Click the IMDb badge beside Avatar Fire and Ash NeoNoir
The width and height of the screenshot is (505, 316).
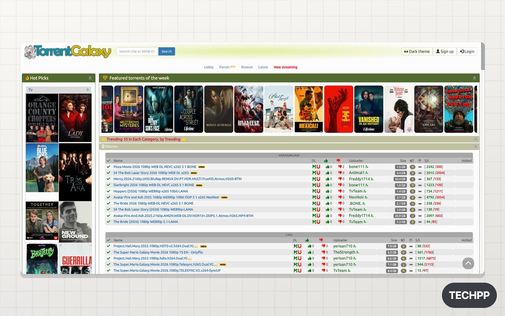pos(224,197)
